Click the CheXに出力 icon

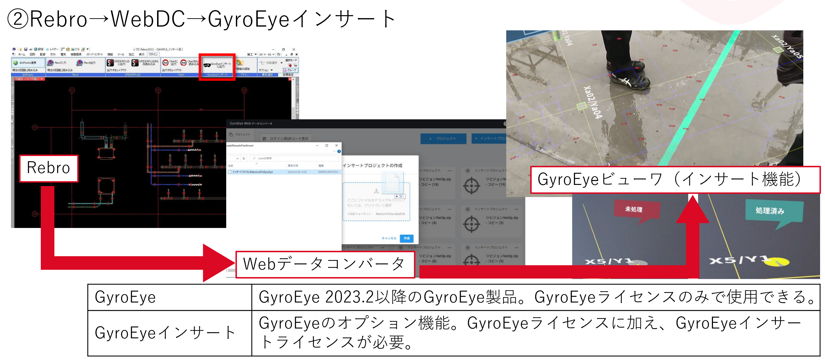[165, 63]
